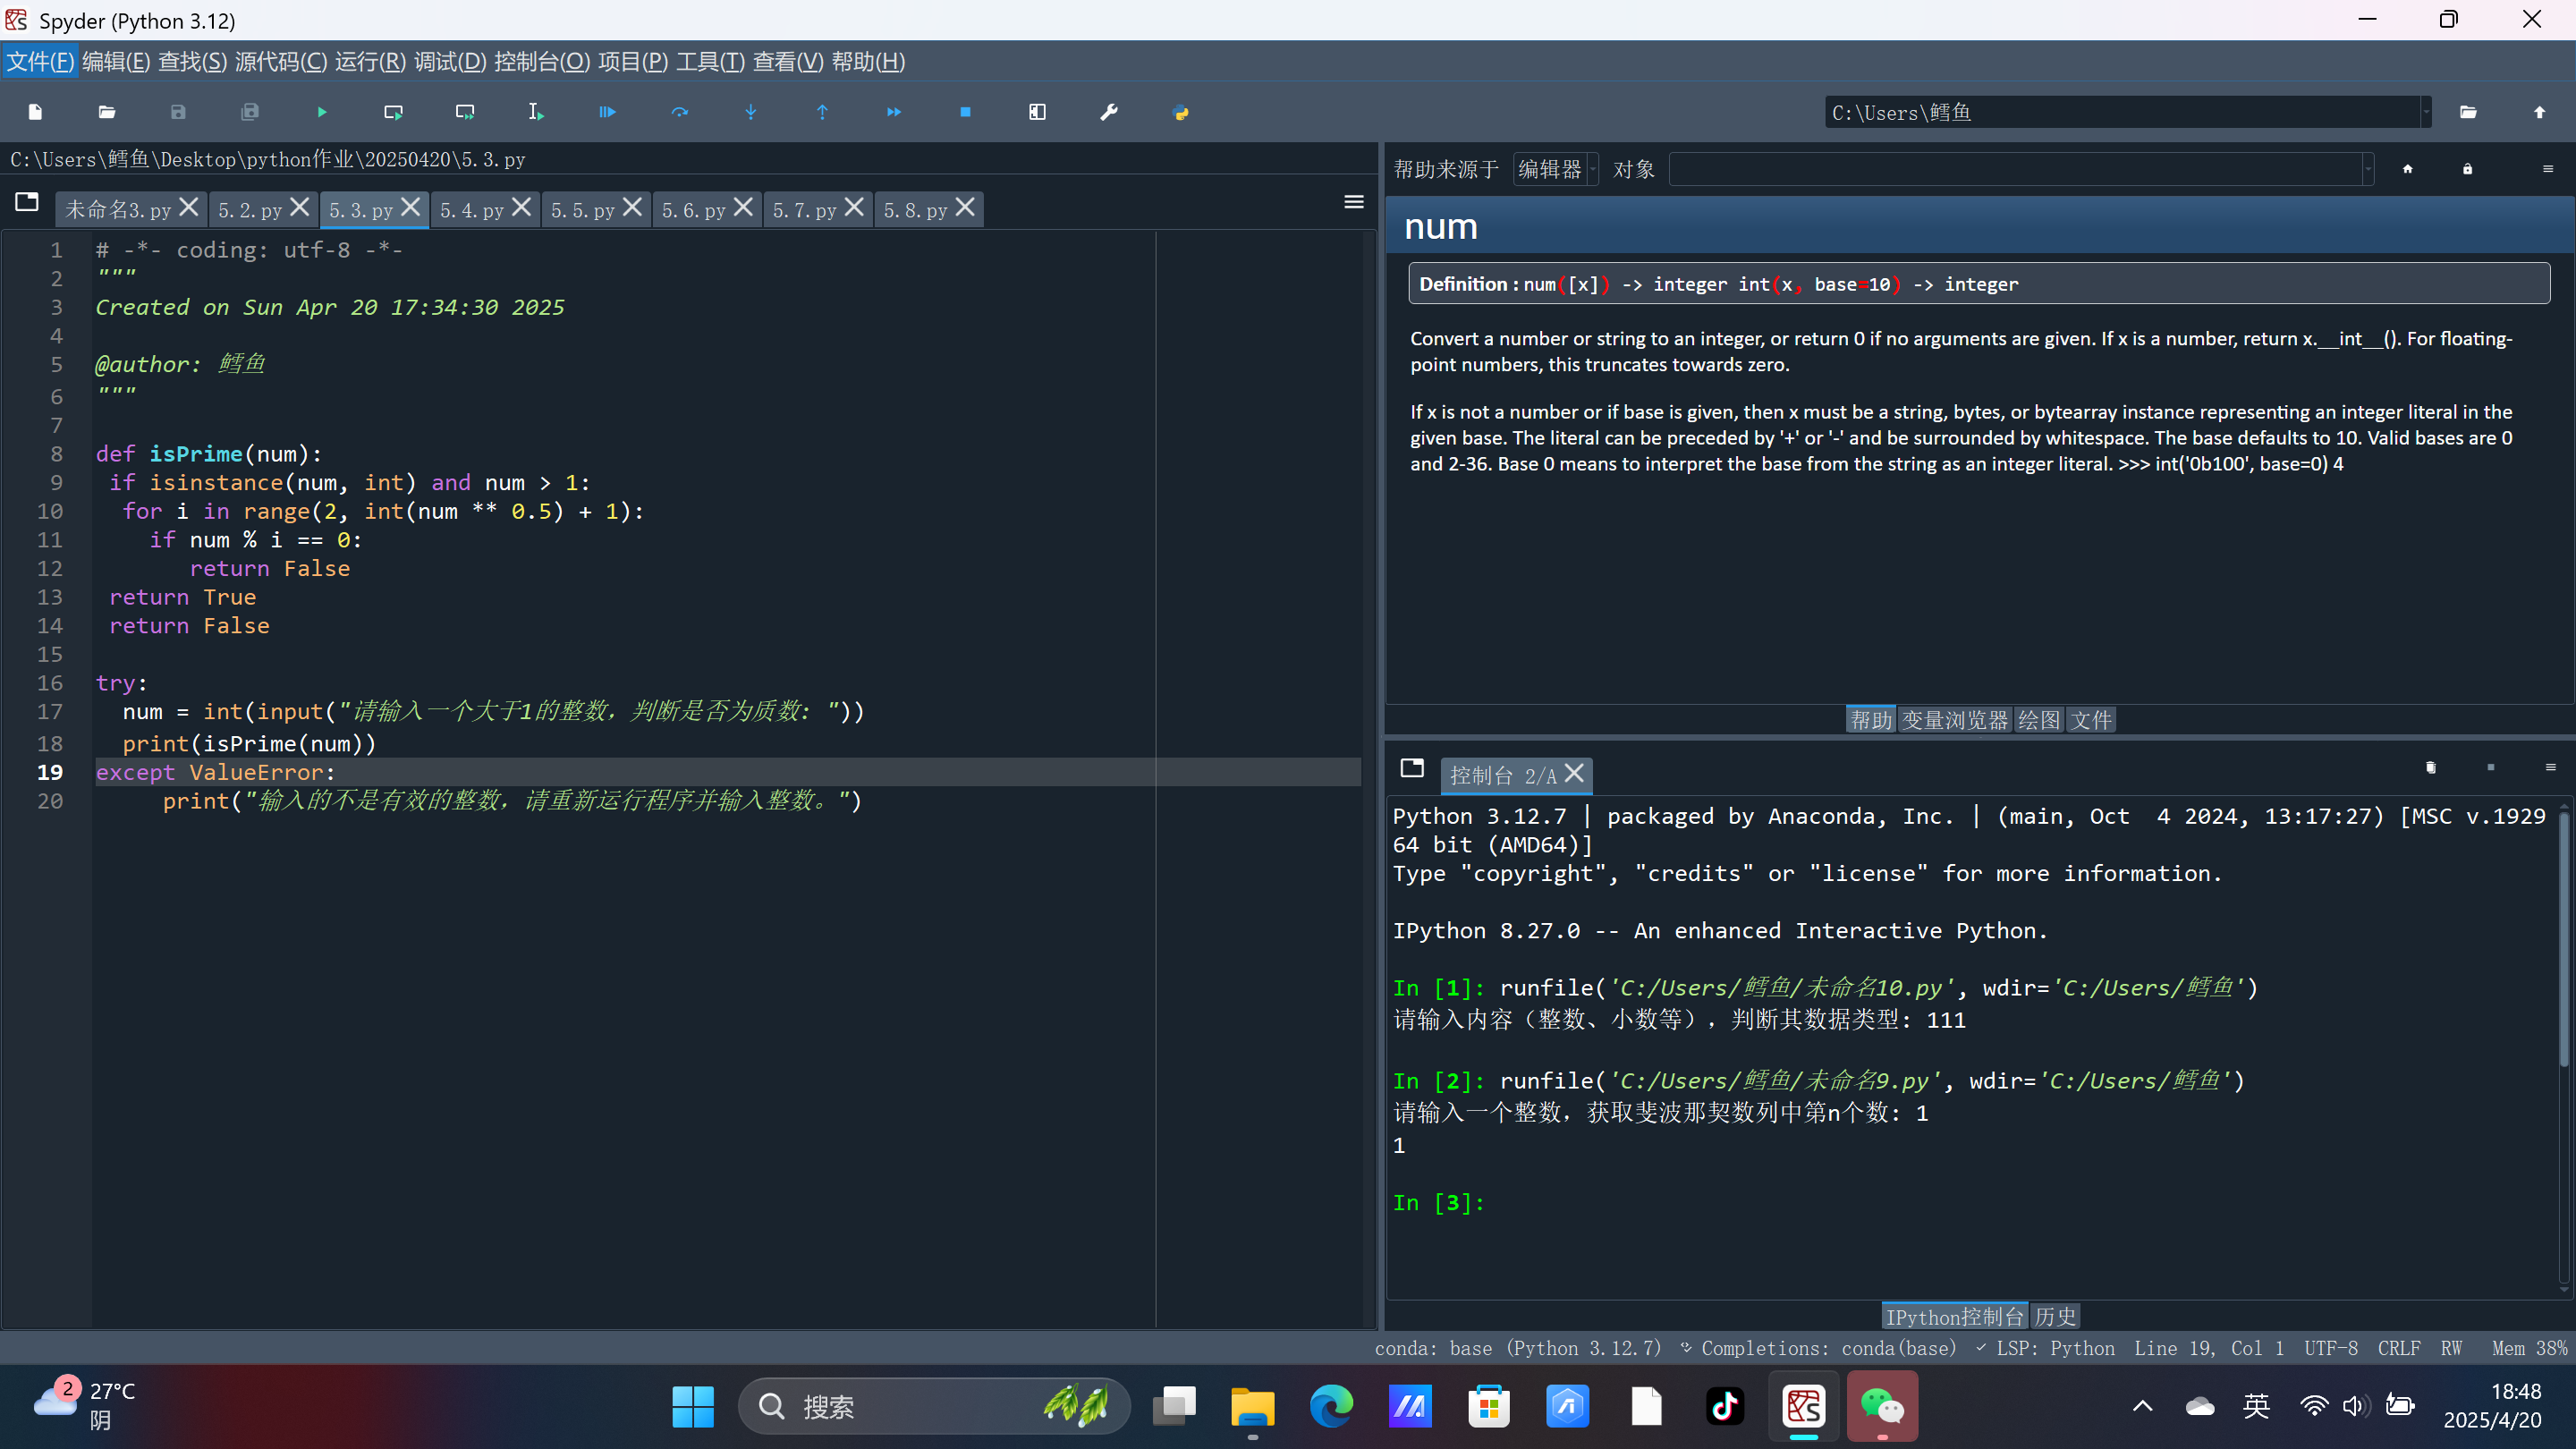
Task: Click the Debug file toolbar icon
Action: [x=607, y=112]
